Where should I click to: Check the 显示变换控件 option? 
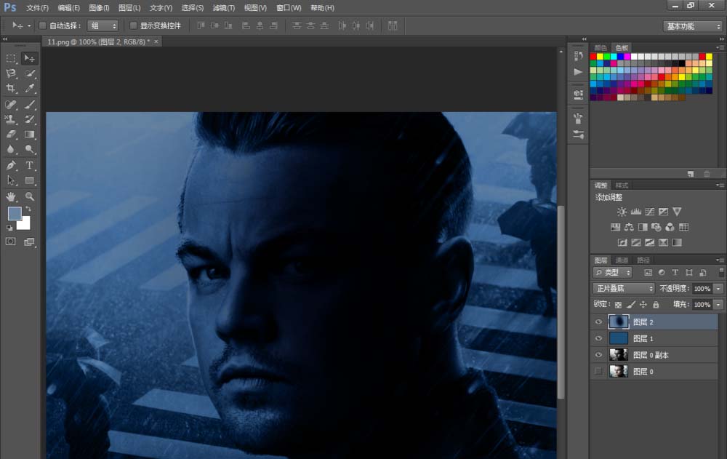click(x=133, y=25)
